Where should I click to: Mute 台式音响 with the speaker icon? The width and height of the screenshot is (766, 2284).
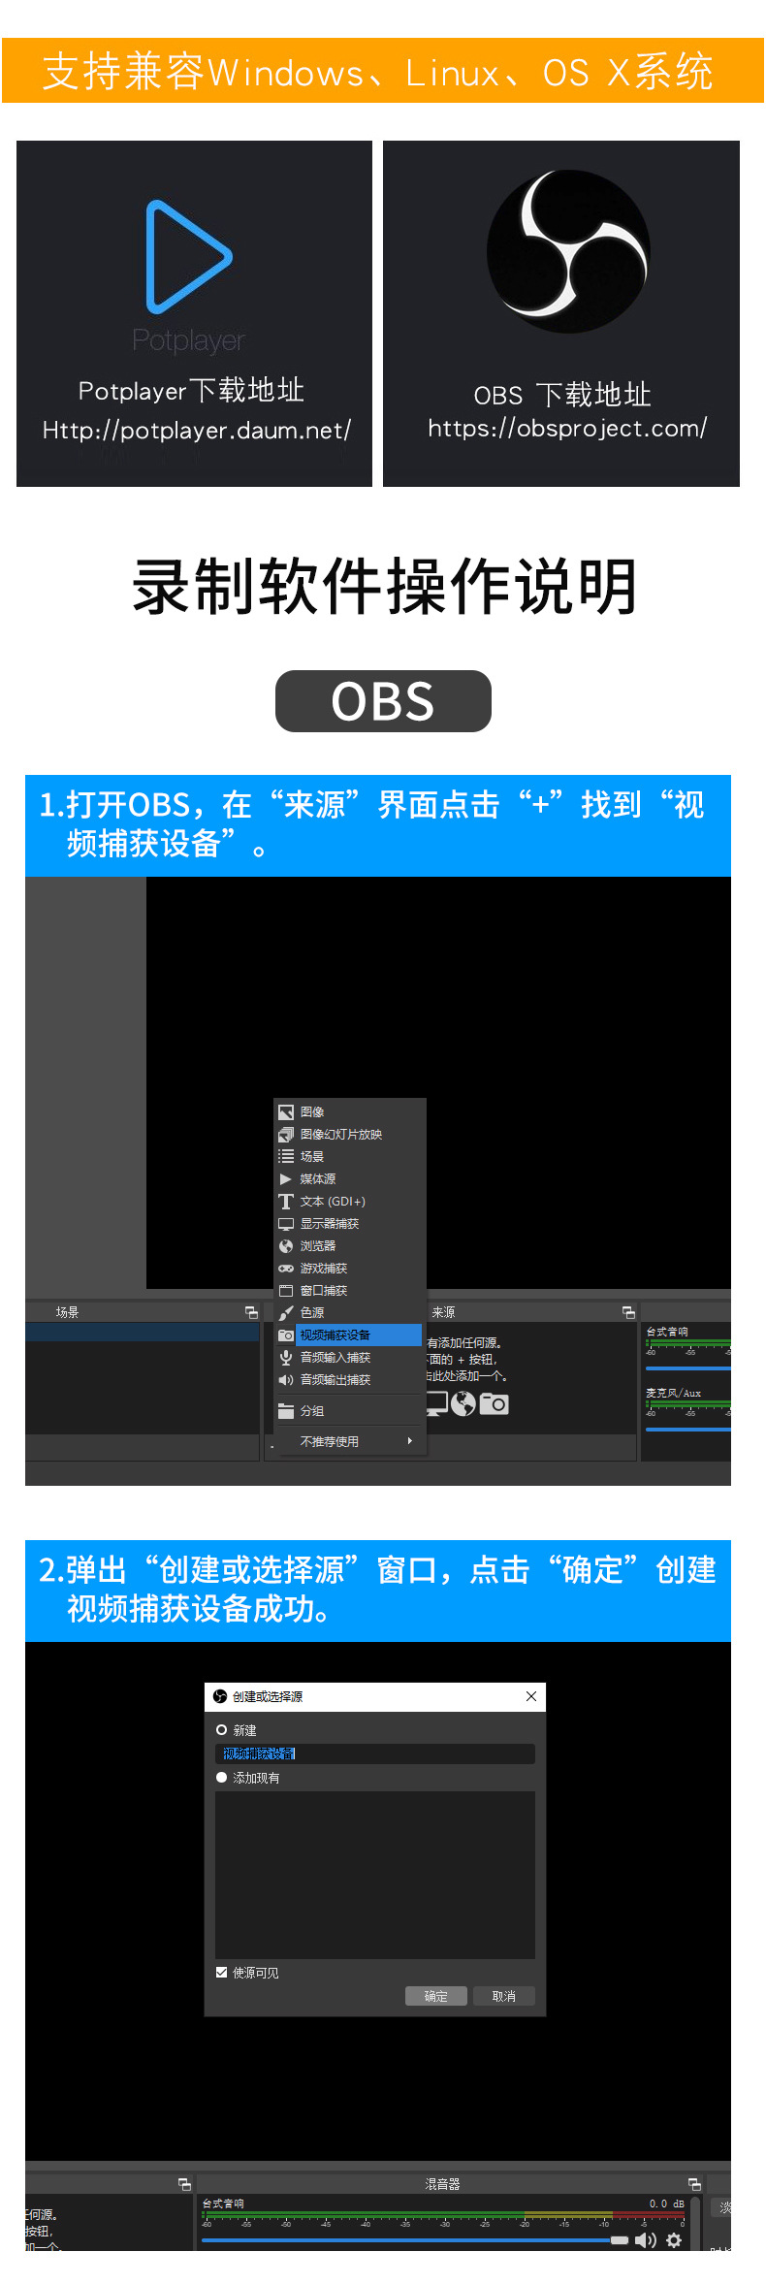click(x=646, y=2239)
